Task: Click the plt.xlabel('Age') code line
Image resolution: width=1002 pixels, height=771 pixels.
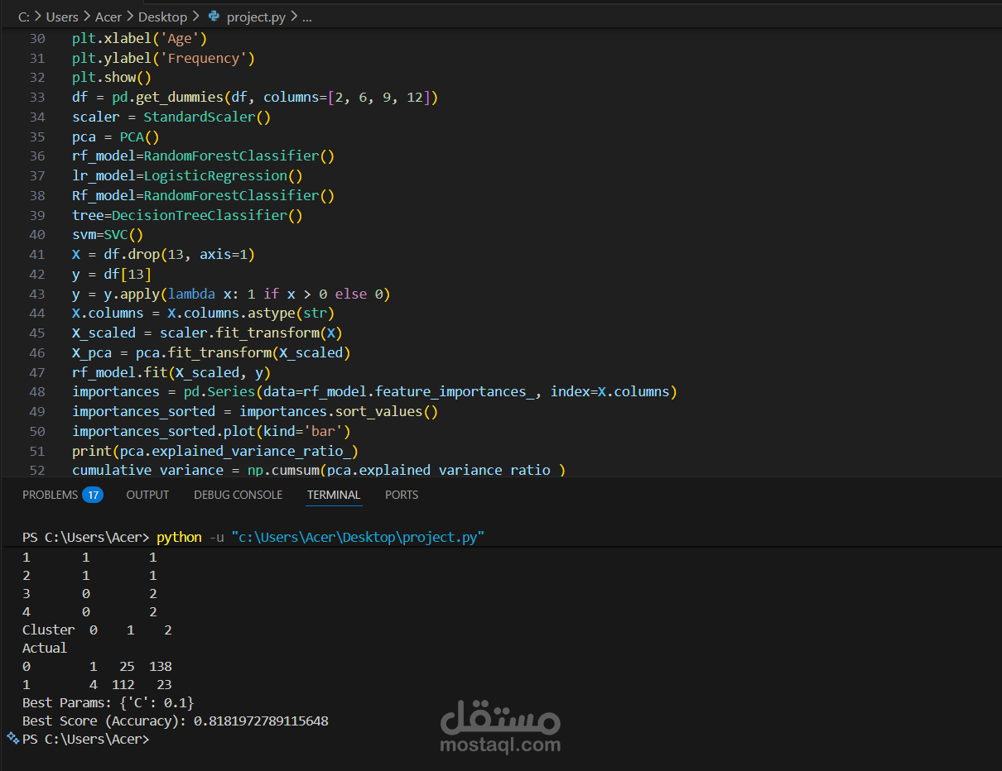Action: coord(139,38)
